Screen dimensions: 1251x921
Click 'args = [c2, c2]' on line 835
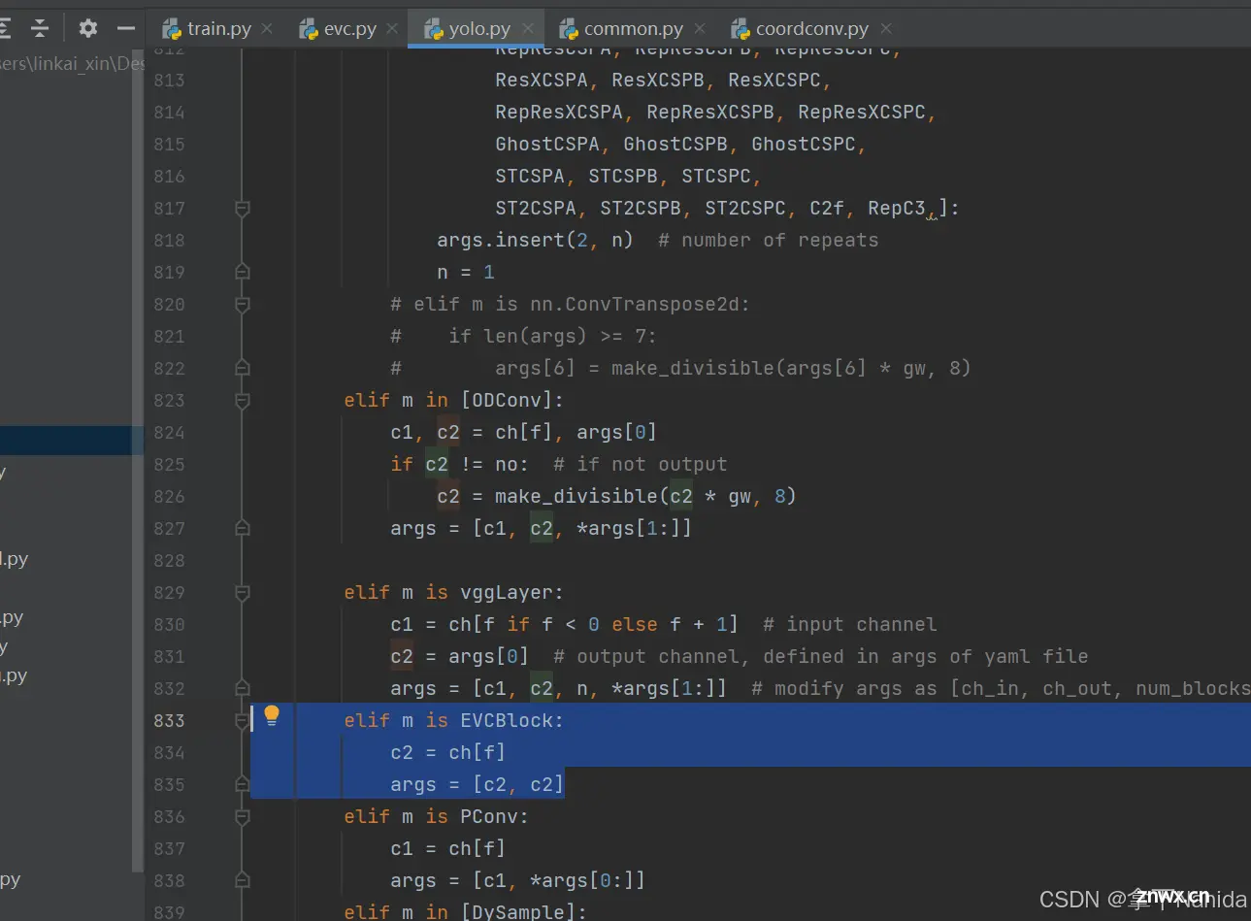tap(477, 785)
